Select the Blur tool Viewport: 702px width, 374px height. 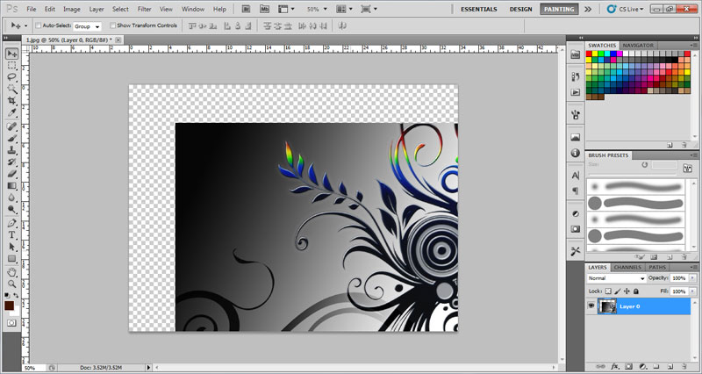point(12,197)
